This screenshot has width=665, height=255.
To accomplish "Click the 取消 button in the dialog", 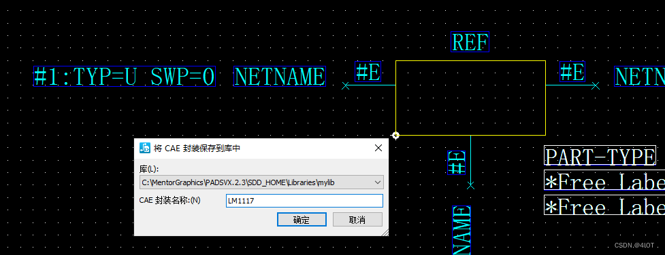I will click(x=357, y=220).
